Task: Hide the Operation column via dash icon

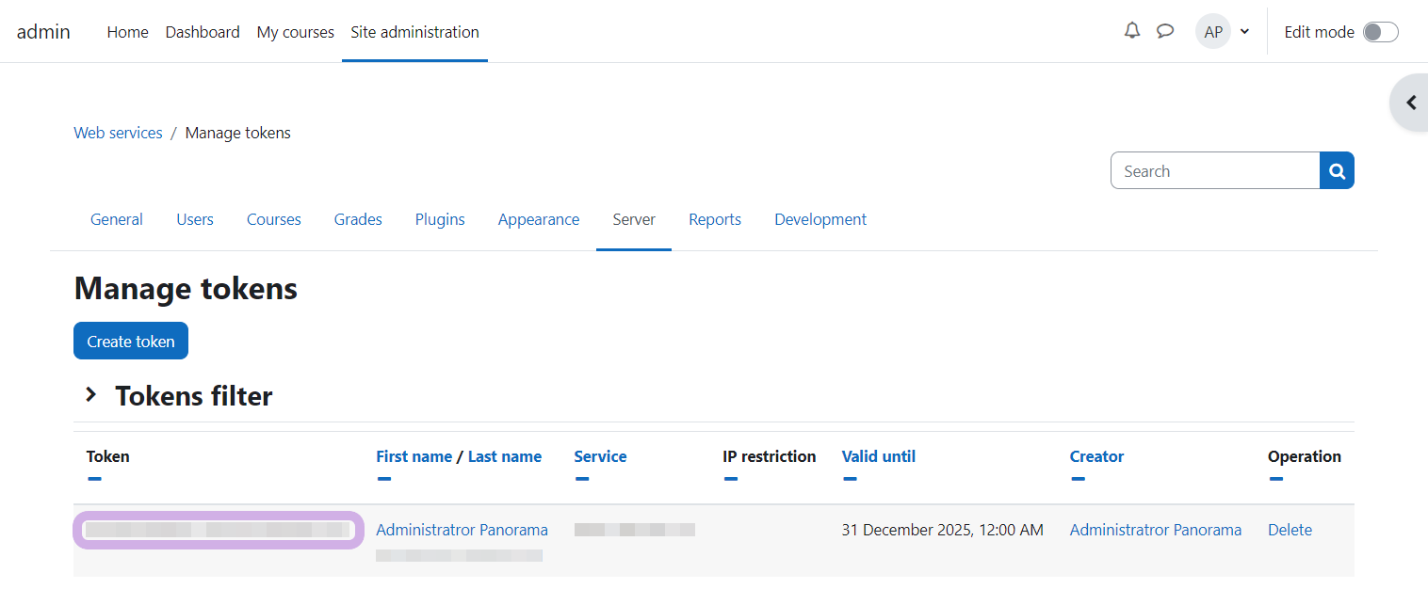Action: click(1275, 479)
